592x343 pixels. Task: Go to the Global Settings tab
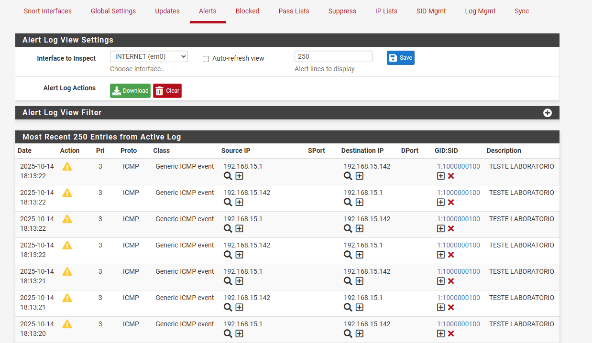(x=113, y=11)
